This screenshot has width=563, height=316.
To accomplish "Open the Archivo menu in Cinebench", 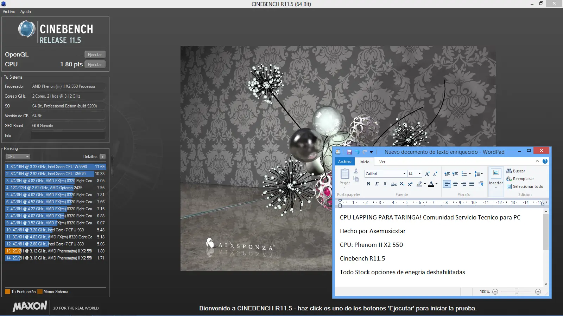I will pos(9,12).
